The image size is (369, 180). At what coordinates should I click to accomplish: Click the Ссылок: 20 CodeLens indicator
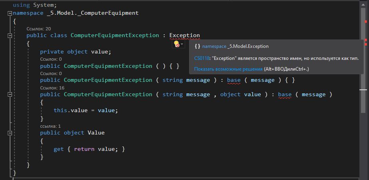coord(39,29)
